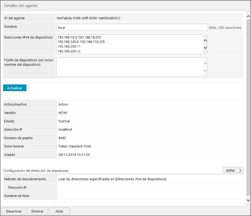The width and height of the screenshot is (251, 216).
Task: Click the agent ID value text
Action: pyautogui.click(x=88, y=18)
